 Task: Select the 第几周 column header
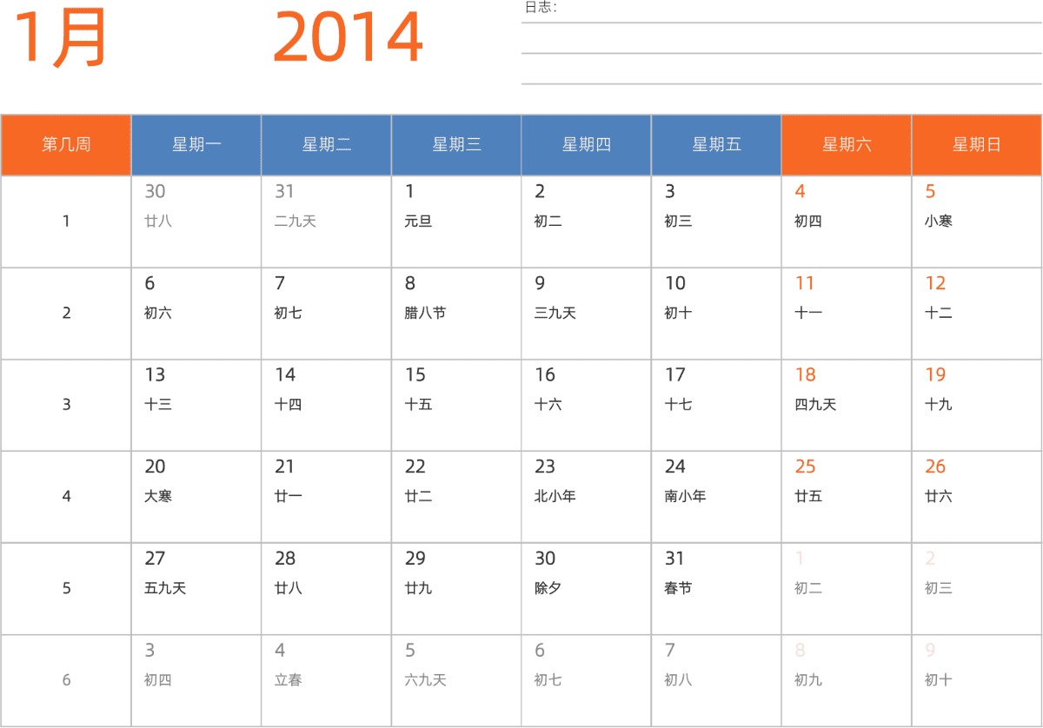(66, 145)
